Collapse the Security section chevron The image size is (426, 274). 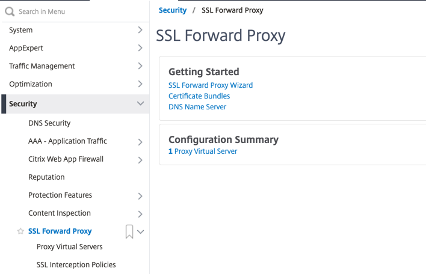(140, 103)
